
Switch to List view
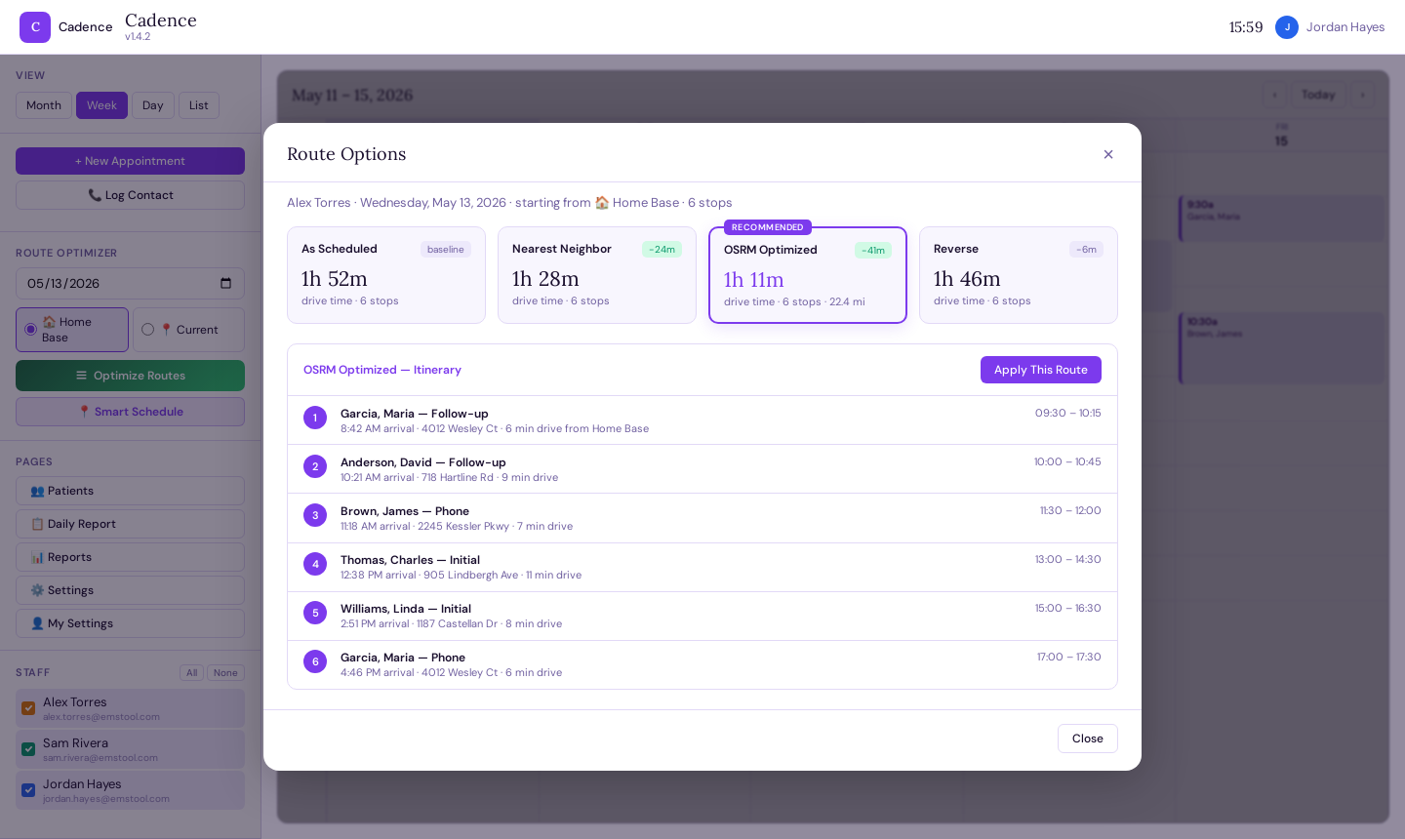(199, 105)
